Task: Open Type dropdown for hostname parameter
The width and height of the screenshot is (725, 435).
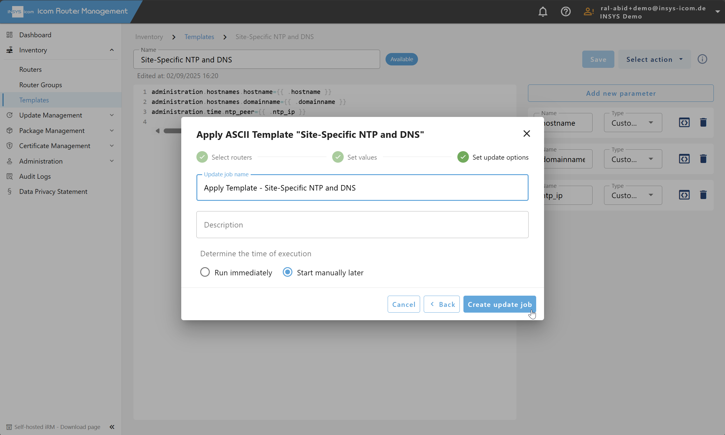Action: pyautogui.click(x=633, y=123)
